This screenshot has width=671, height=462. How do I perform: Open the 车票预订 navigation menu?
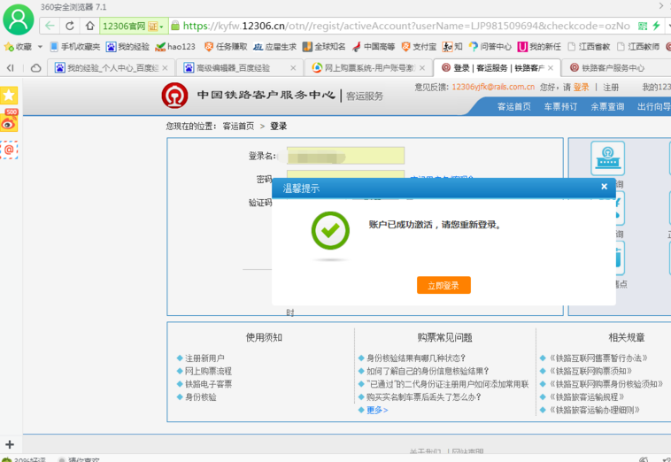pos(560,106)
